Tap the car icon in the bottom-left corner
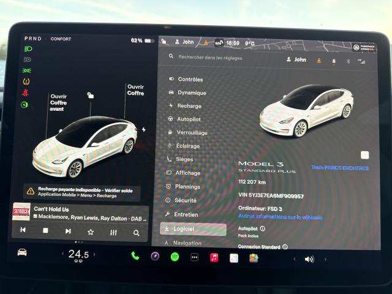Image resolution: width=392 pixels, height=294 pixels. (x=22, y=252)
